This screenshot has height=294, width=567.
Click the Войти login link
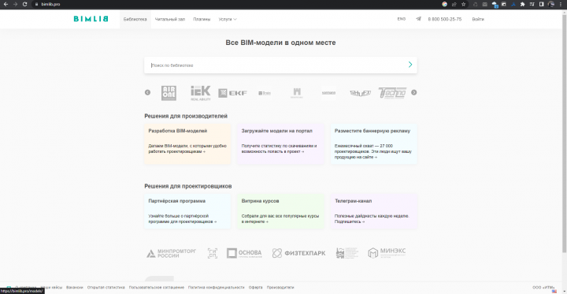point(478,19)
